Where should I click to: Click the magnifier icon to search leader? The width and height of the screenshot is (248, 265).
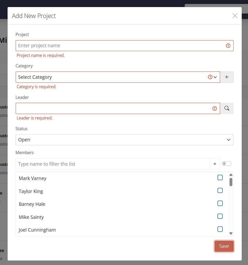[x=227, y=108]
